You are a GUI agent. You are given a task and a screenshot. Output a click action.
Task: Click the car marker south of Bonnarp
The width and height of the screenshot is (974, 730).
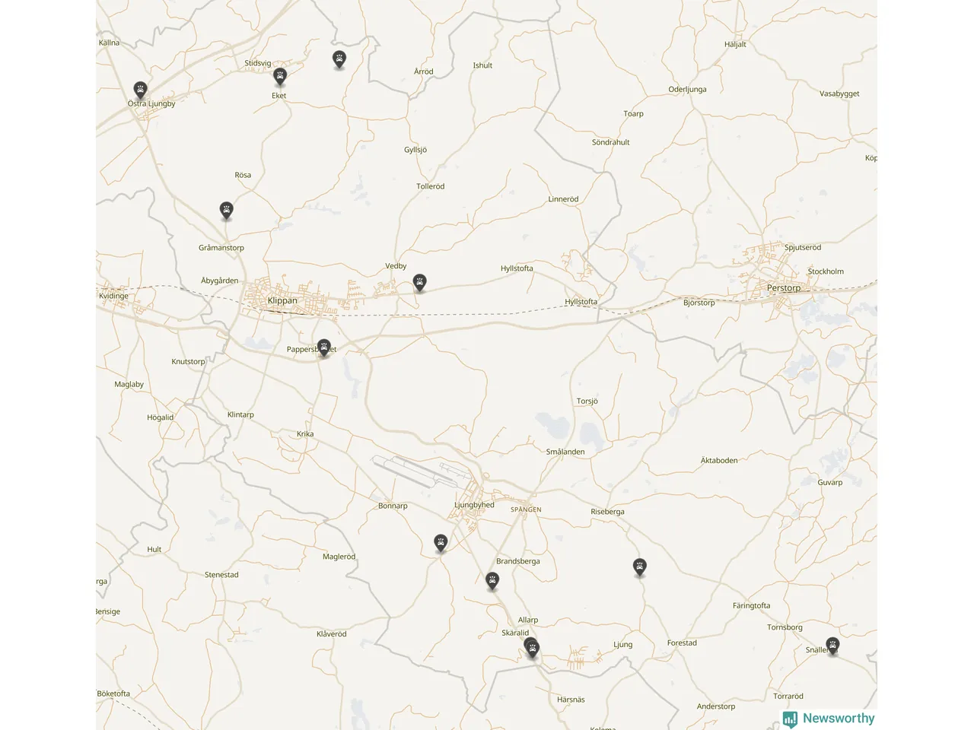click(x=441, y=543)
